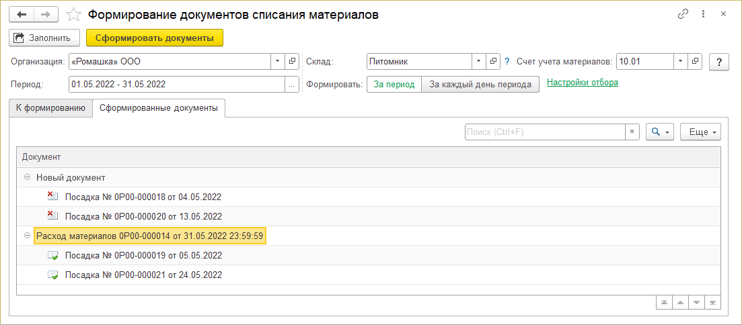Open the "Настройки отбора" link
Viewport: 742px width, 325px height.
[583, 83]
